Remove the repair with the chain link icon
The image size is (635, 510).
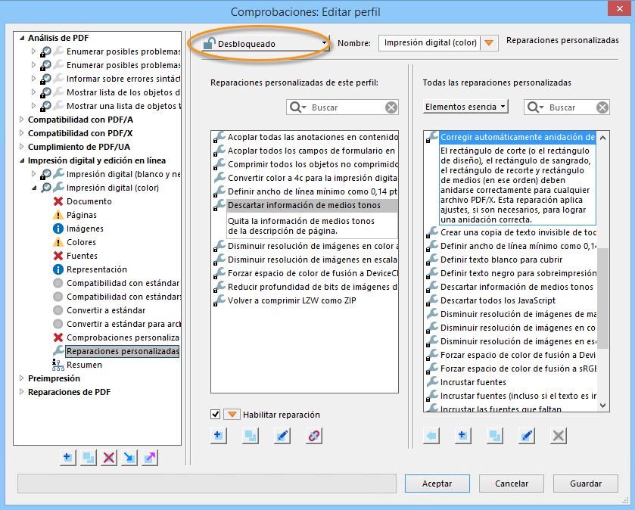point(314,436)
